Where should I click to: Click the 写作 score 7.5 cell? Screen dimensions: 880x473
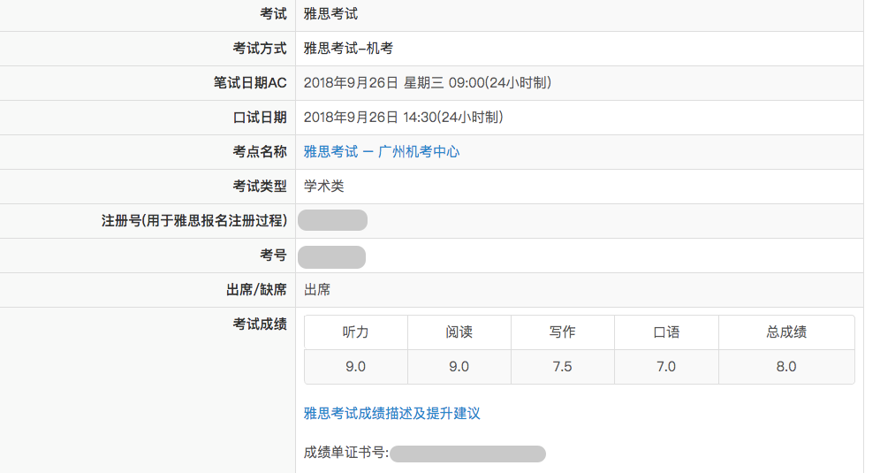(562, 367)
